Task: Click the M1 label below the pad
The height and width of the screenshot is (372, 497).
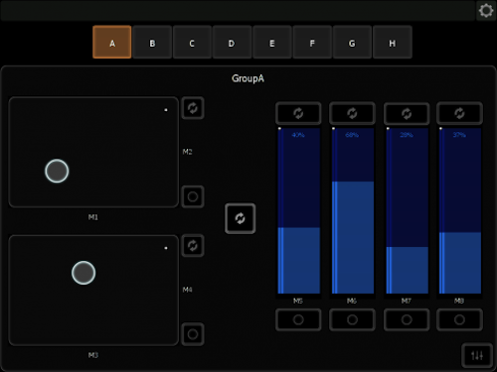Action: [93, 217]
